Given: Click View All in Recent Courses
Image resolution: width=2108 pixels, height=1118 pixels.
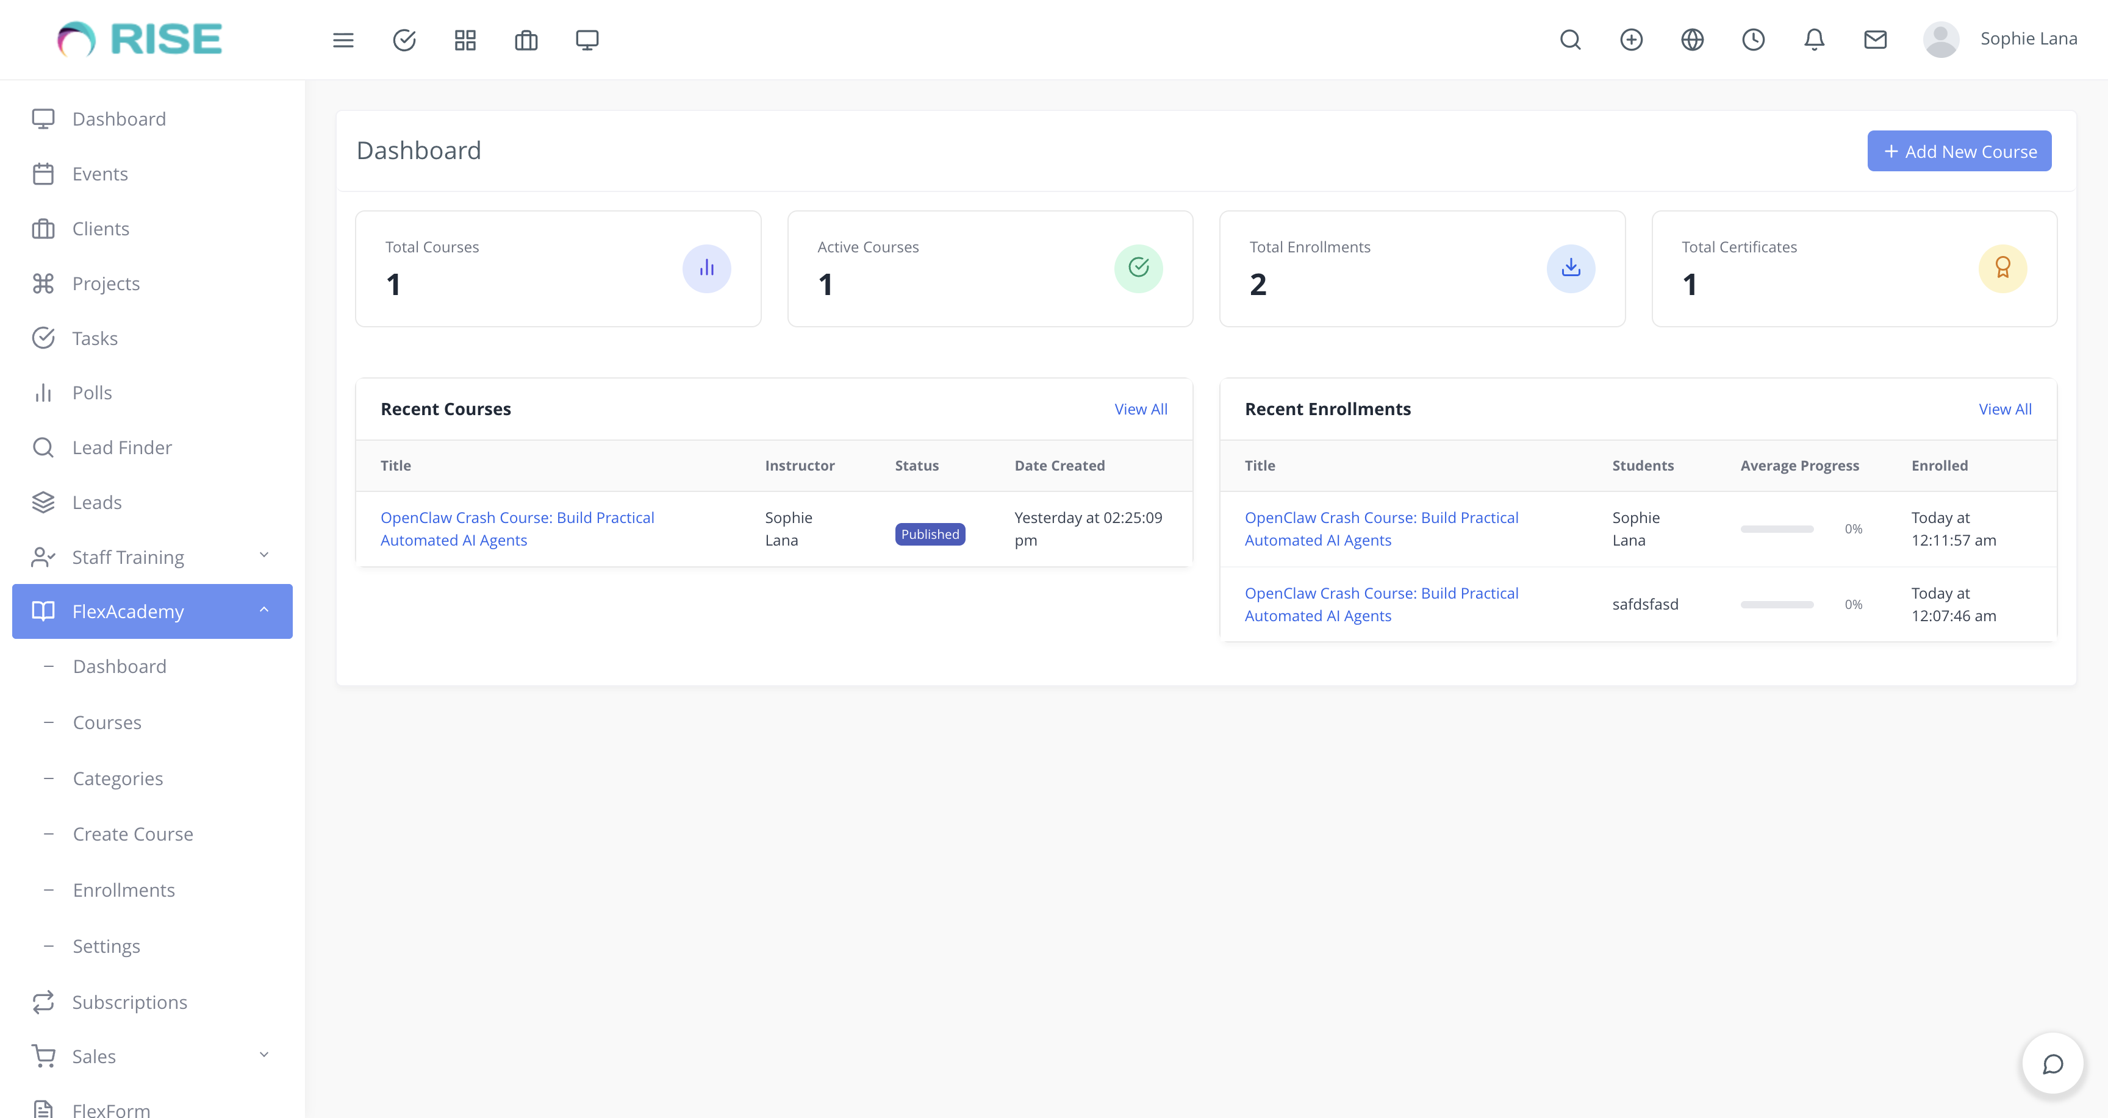Looking at the screenshot, I should [x=1140, y=409].
